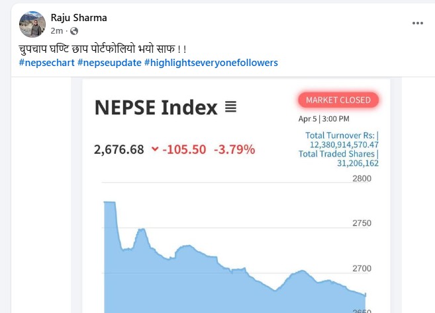Click the -3.79% percentage change
This screenshot has height=313, width=435.
pos(234,149)
